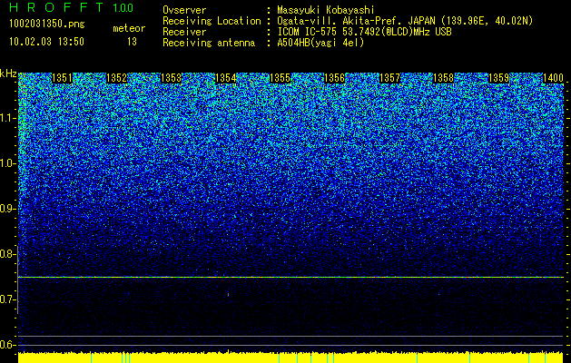Click the Receiving Location label

[212, 21]
